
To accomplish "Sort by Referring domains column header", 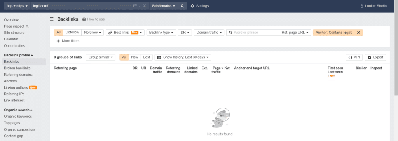I will pos(173,70).
